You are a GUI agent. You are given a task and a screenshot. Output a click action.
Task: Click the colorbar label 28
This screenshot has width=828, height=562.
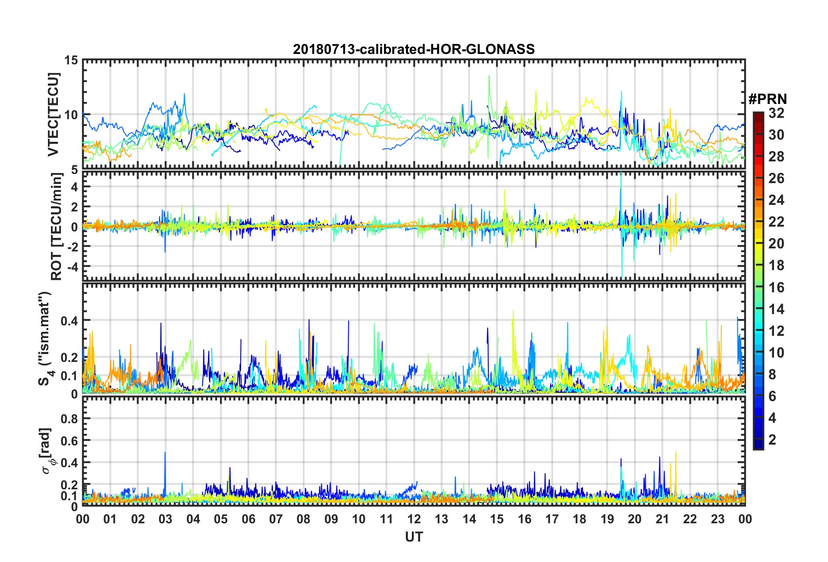[x=776, y=157]
